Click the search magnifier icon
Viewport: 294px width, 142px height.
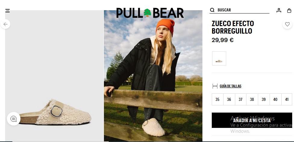pyautogui.click(x=212, y=10)
